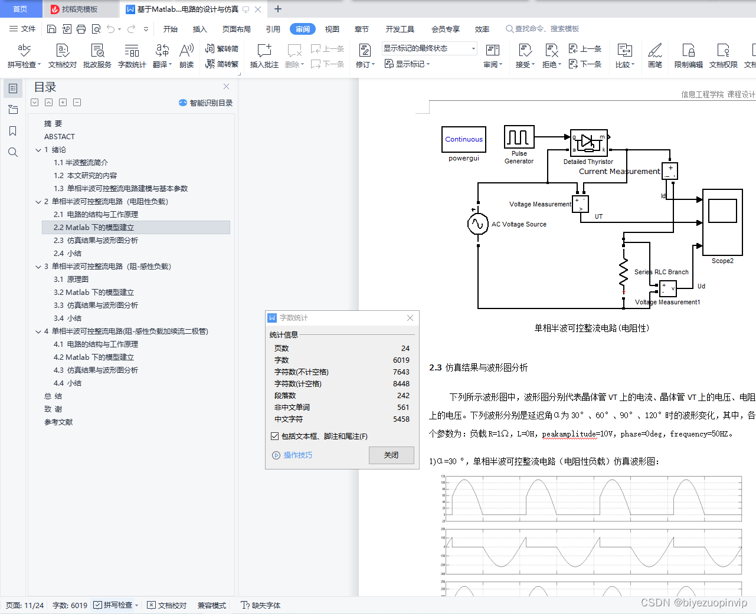Switch to the 页面布局 (Page Layout) tab
This screenshot has width=756, height=614.
[237, 29]
